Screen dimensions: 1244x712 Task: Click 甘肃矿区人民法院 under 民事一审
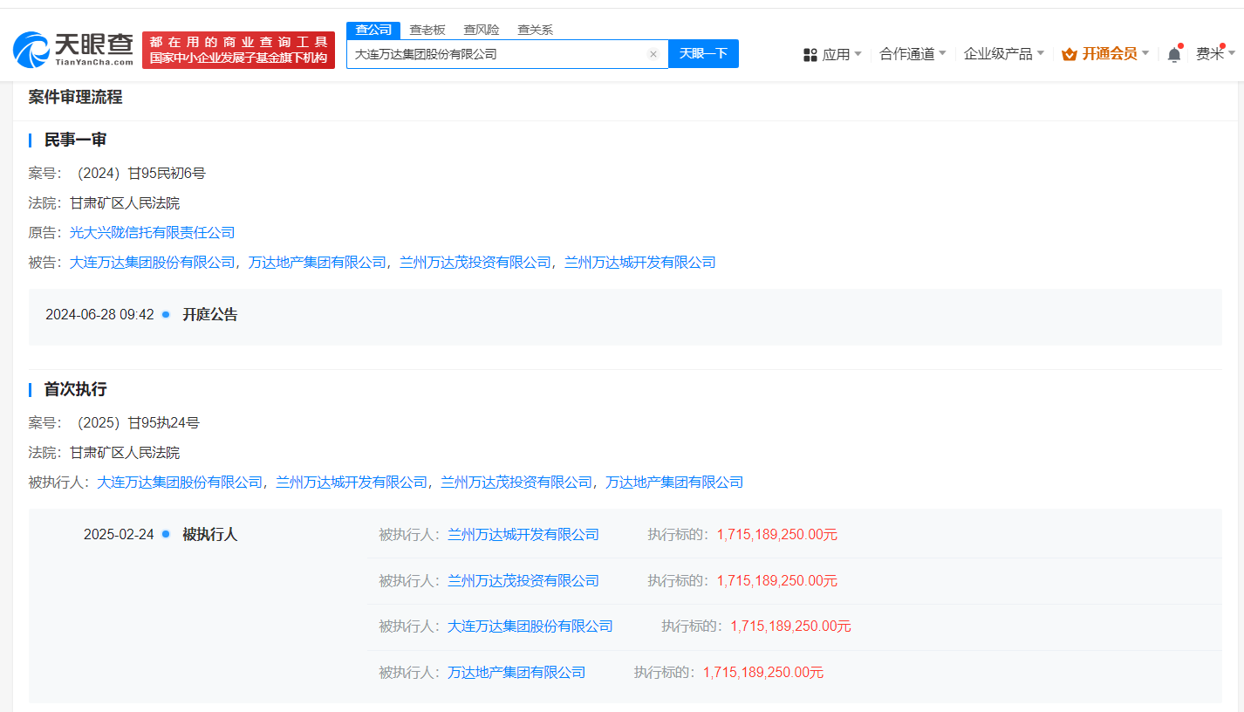tap(125, 203)
